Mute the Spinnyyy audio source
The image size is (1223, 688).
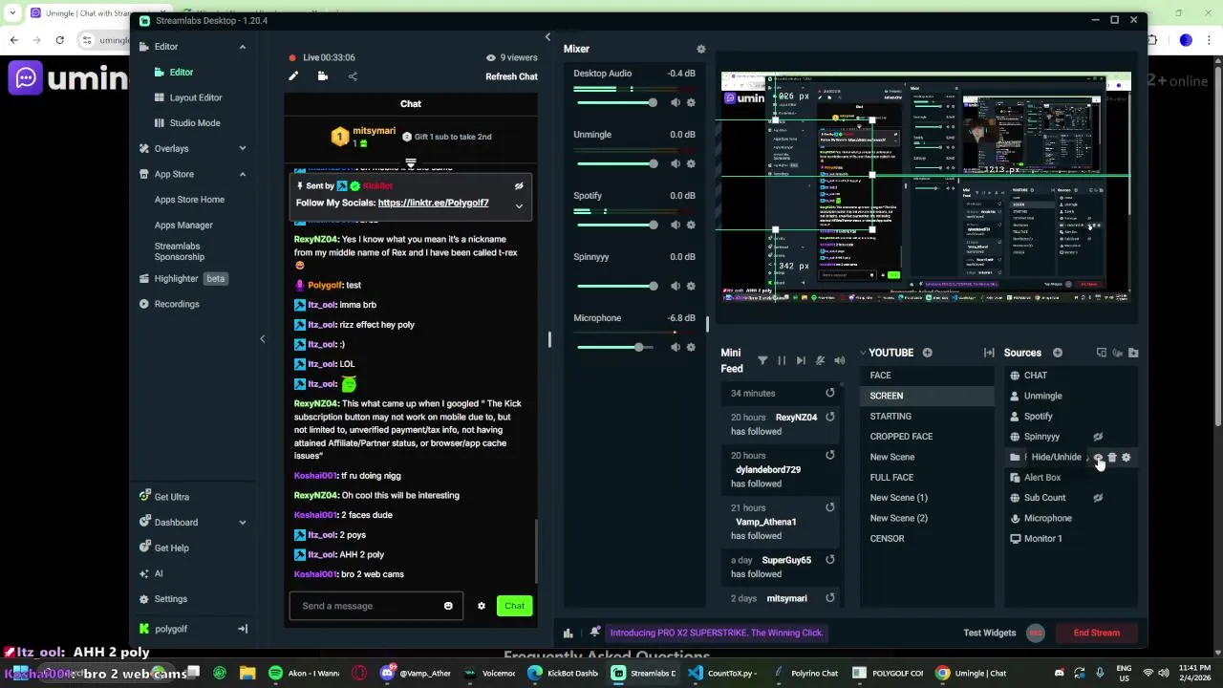click(x=676, y=286)
